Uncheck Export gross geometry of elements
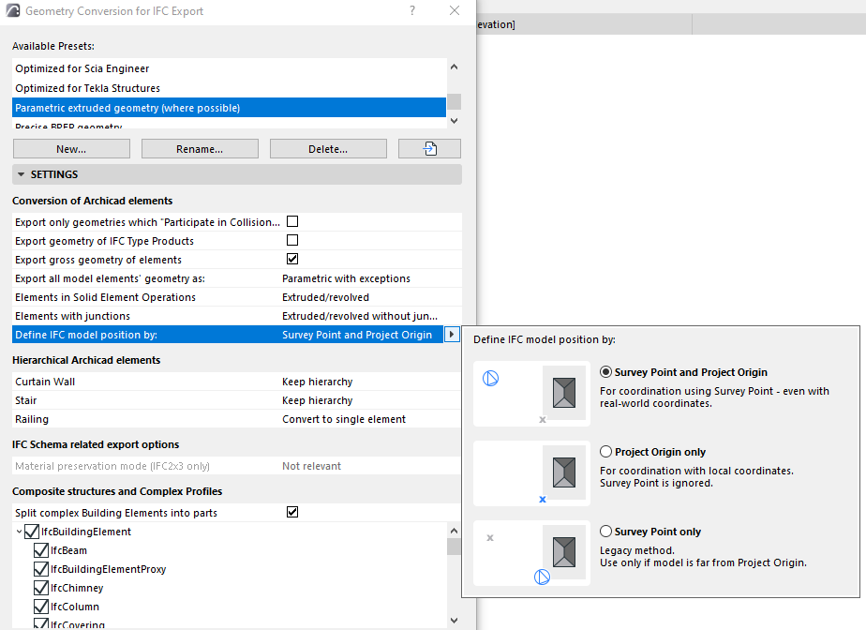Image resolution: width=866 pixels, height=630 pixels. [x=292, y=259]
